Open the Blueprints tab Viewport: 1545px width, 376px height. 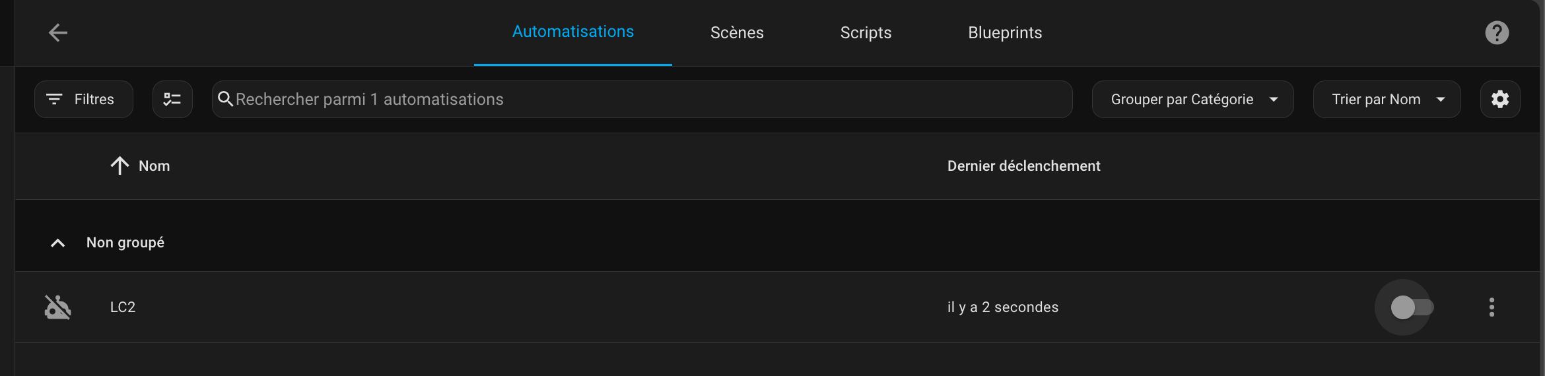[1005, 32]
